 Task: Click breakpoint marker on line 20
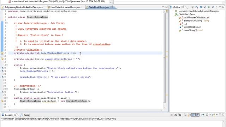(x=2, y=68)
